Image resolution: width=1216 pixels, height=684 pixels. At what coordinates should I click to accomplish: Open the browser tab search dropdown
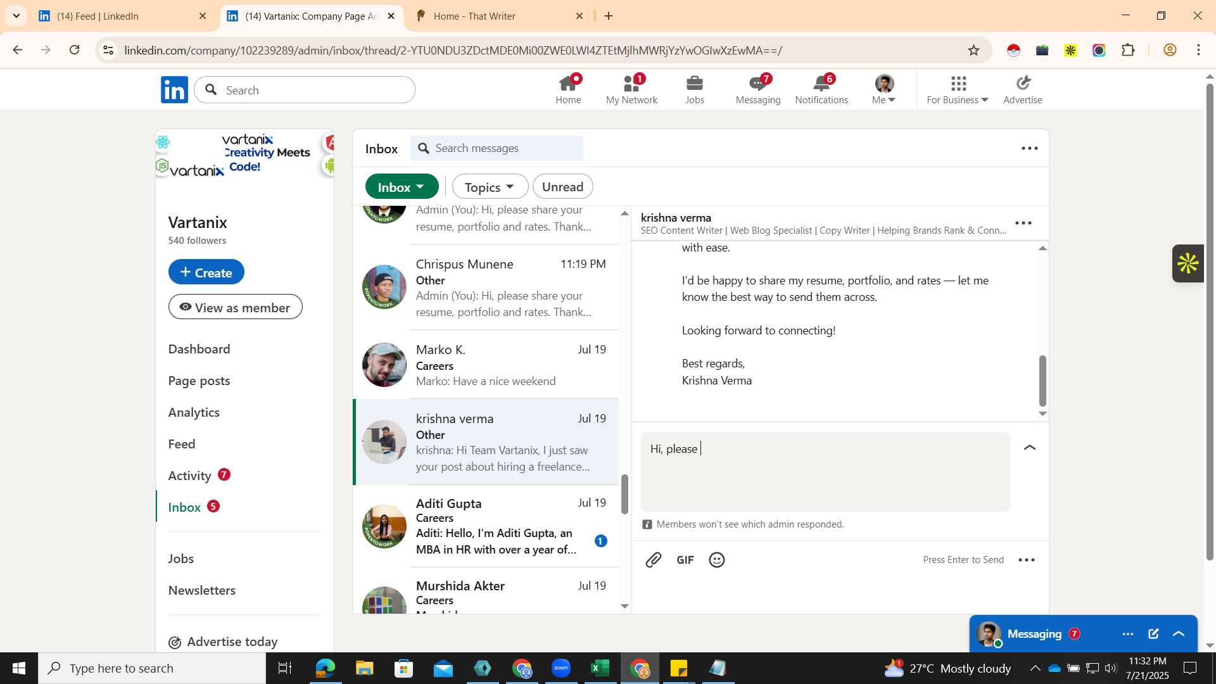[16, 16]
